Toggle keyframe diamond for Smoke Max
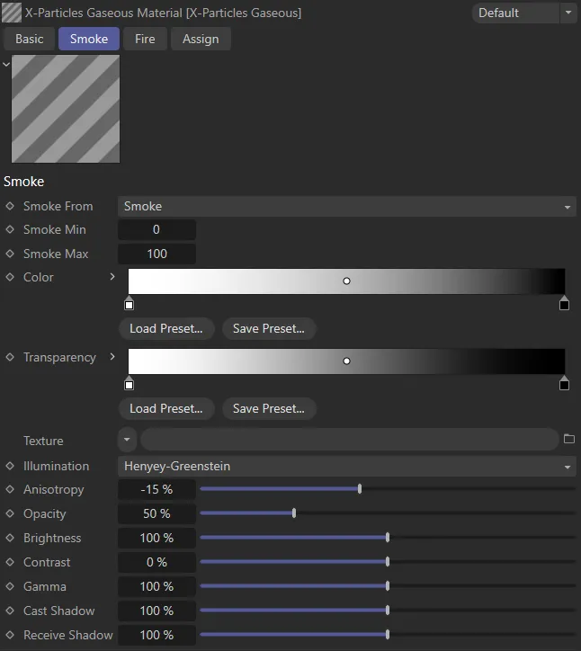 pos(10,254)
